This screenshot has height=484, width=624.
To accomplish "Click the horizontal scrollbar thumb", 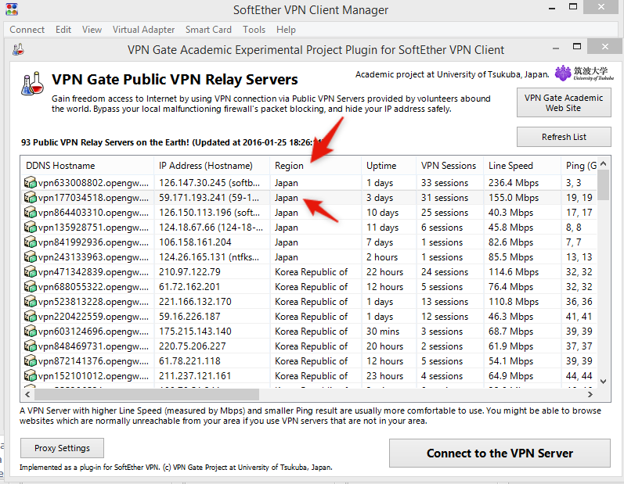I will click(146, 395).
